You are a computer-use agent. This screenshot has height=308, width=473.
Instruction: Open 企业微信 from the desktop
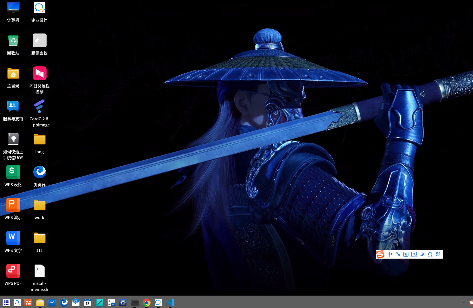tap(39, 12)
